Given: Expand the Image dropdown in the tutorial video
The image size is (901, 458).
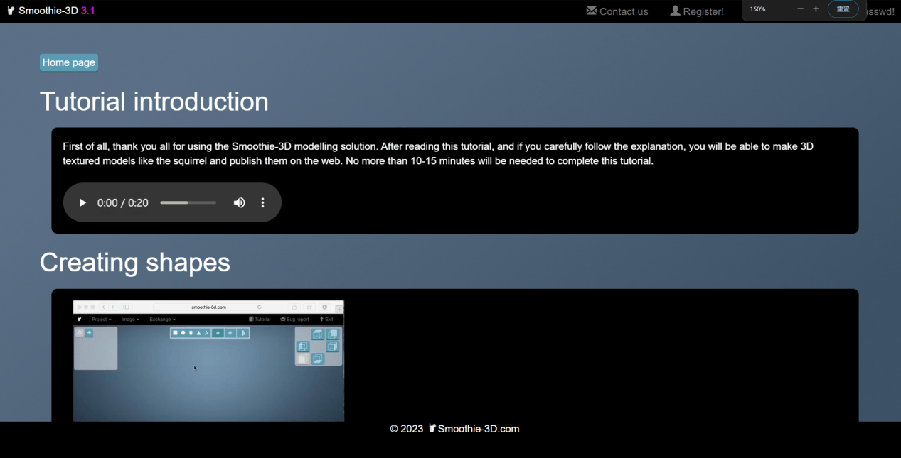Looking at the screenshot, I should pos(130,320).
